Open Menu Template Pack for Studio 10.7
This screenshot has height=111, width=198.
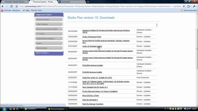tap(95, 87)
